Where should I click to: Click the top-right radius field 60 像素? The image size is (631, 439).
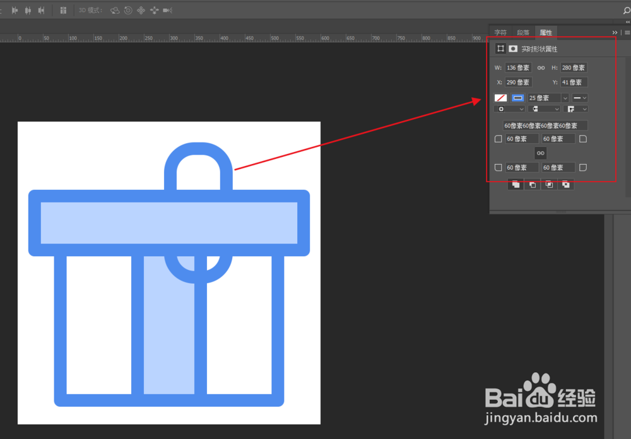(x=558, y=139)
